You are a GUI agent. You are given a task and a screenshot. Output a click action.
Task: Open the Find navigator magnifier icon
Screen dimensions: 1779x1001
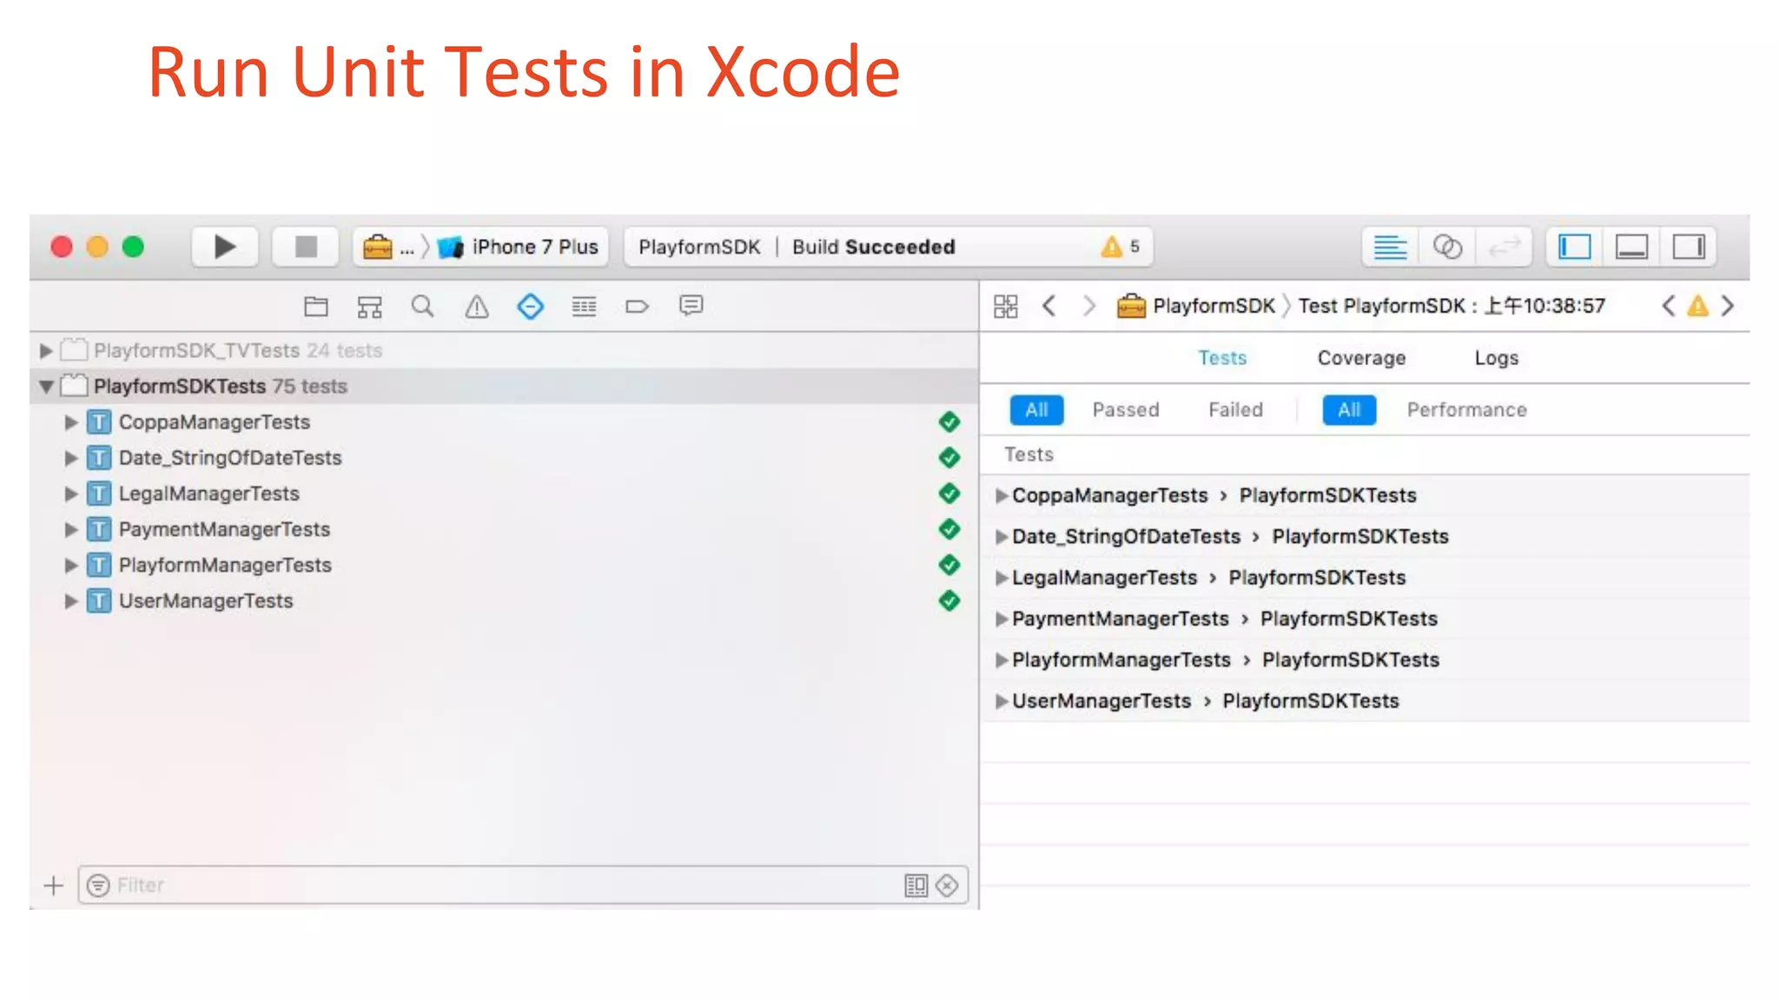pyautogui.click(x=423, y=306)
